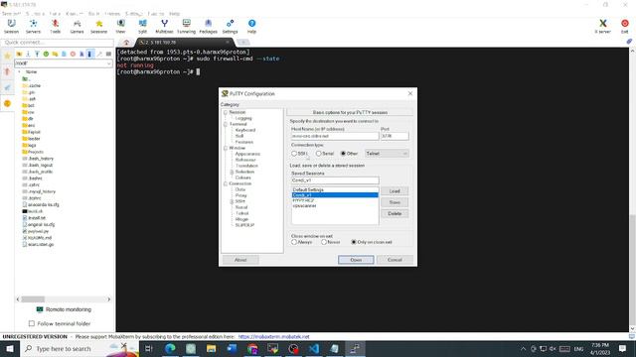Image resolution: width=636 pixels, height=357 pixels.
Task: Click the red arrow sidebar tab icon
Action: (7, 71)
